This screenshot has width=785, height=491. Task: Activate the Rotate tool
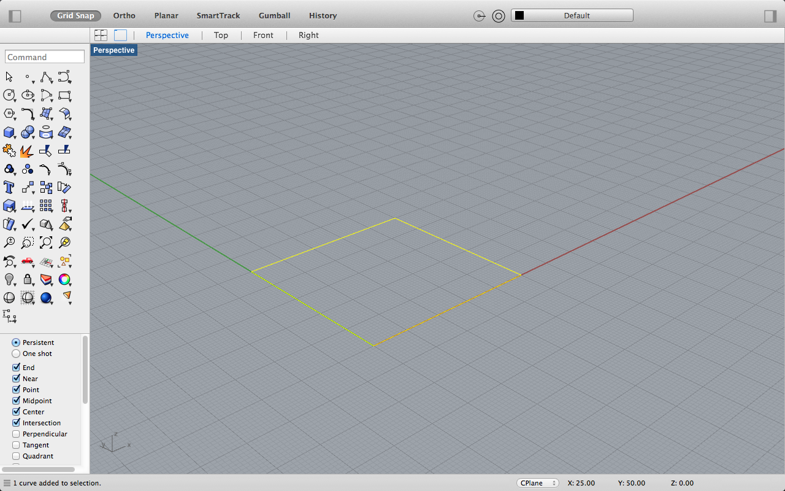[x=64, y=187]
